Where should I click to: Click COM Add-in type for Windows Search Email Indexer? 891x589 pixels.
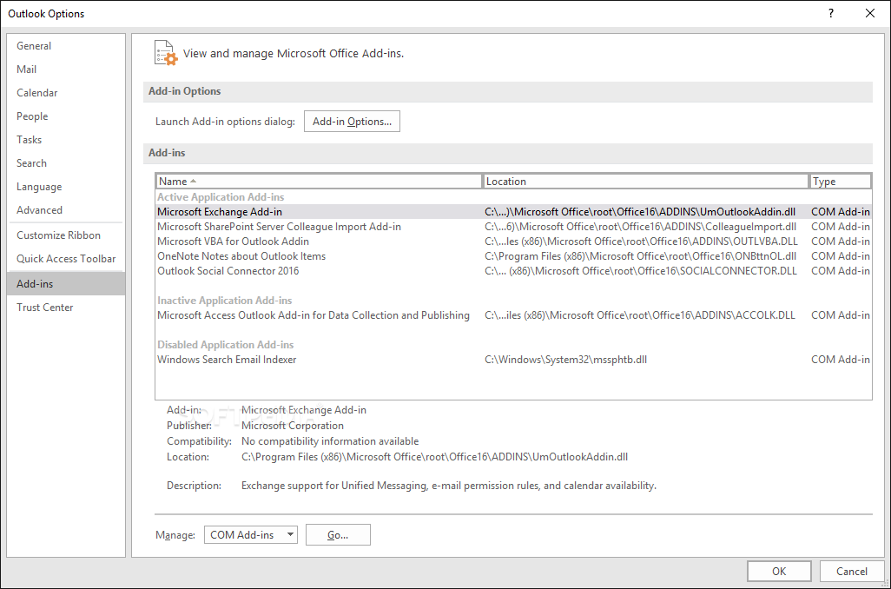coord(841,360)
